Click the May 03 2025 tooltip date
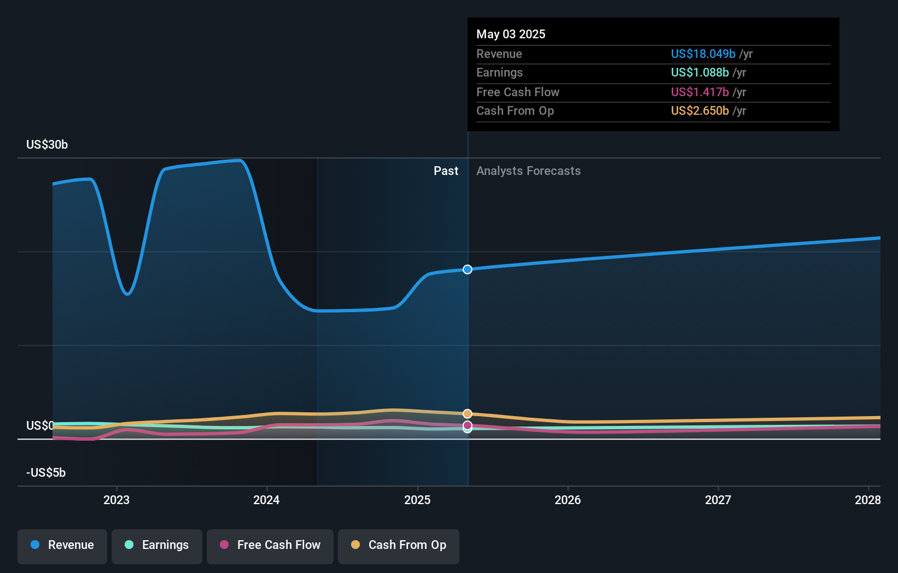 (511, 34)
